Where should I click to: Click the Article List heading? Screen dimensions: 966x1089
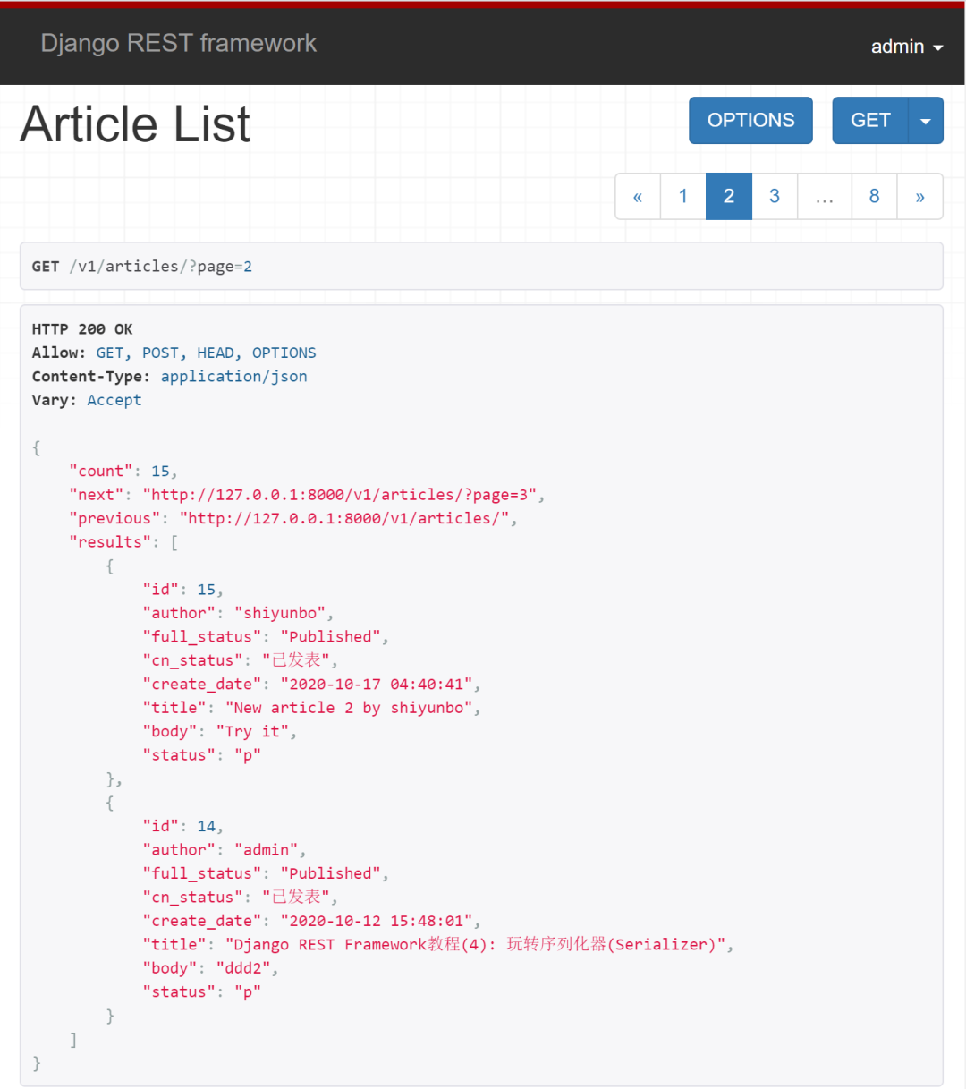(x=134, y=123)
